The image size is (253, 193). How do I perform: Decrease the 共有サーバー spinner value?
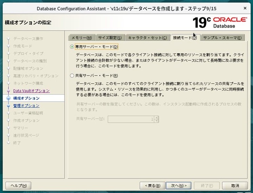click(156, 121)
